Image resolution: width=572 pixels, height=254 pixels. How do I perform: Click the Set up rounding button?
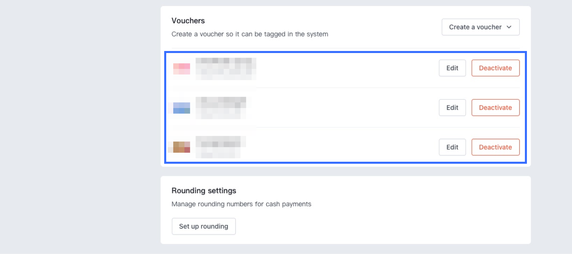(203, 226)
